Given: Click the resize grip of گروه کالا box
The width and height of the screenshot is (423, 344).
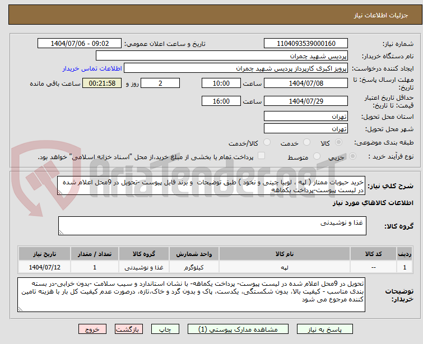Looking at the screenshot, I should point(61,233).
